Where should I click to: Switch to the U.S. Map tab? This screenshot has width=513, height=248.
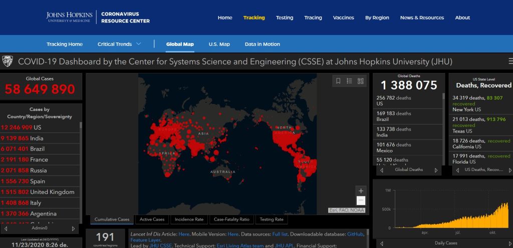pyautogui.click(x=219, y=44)
